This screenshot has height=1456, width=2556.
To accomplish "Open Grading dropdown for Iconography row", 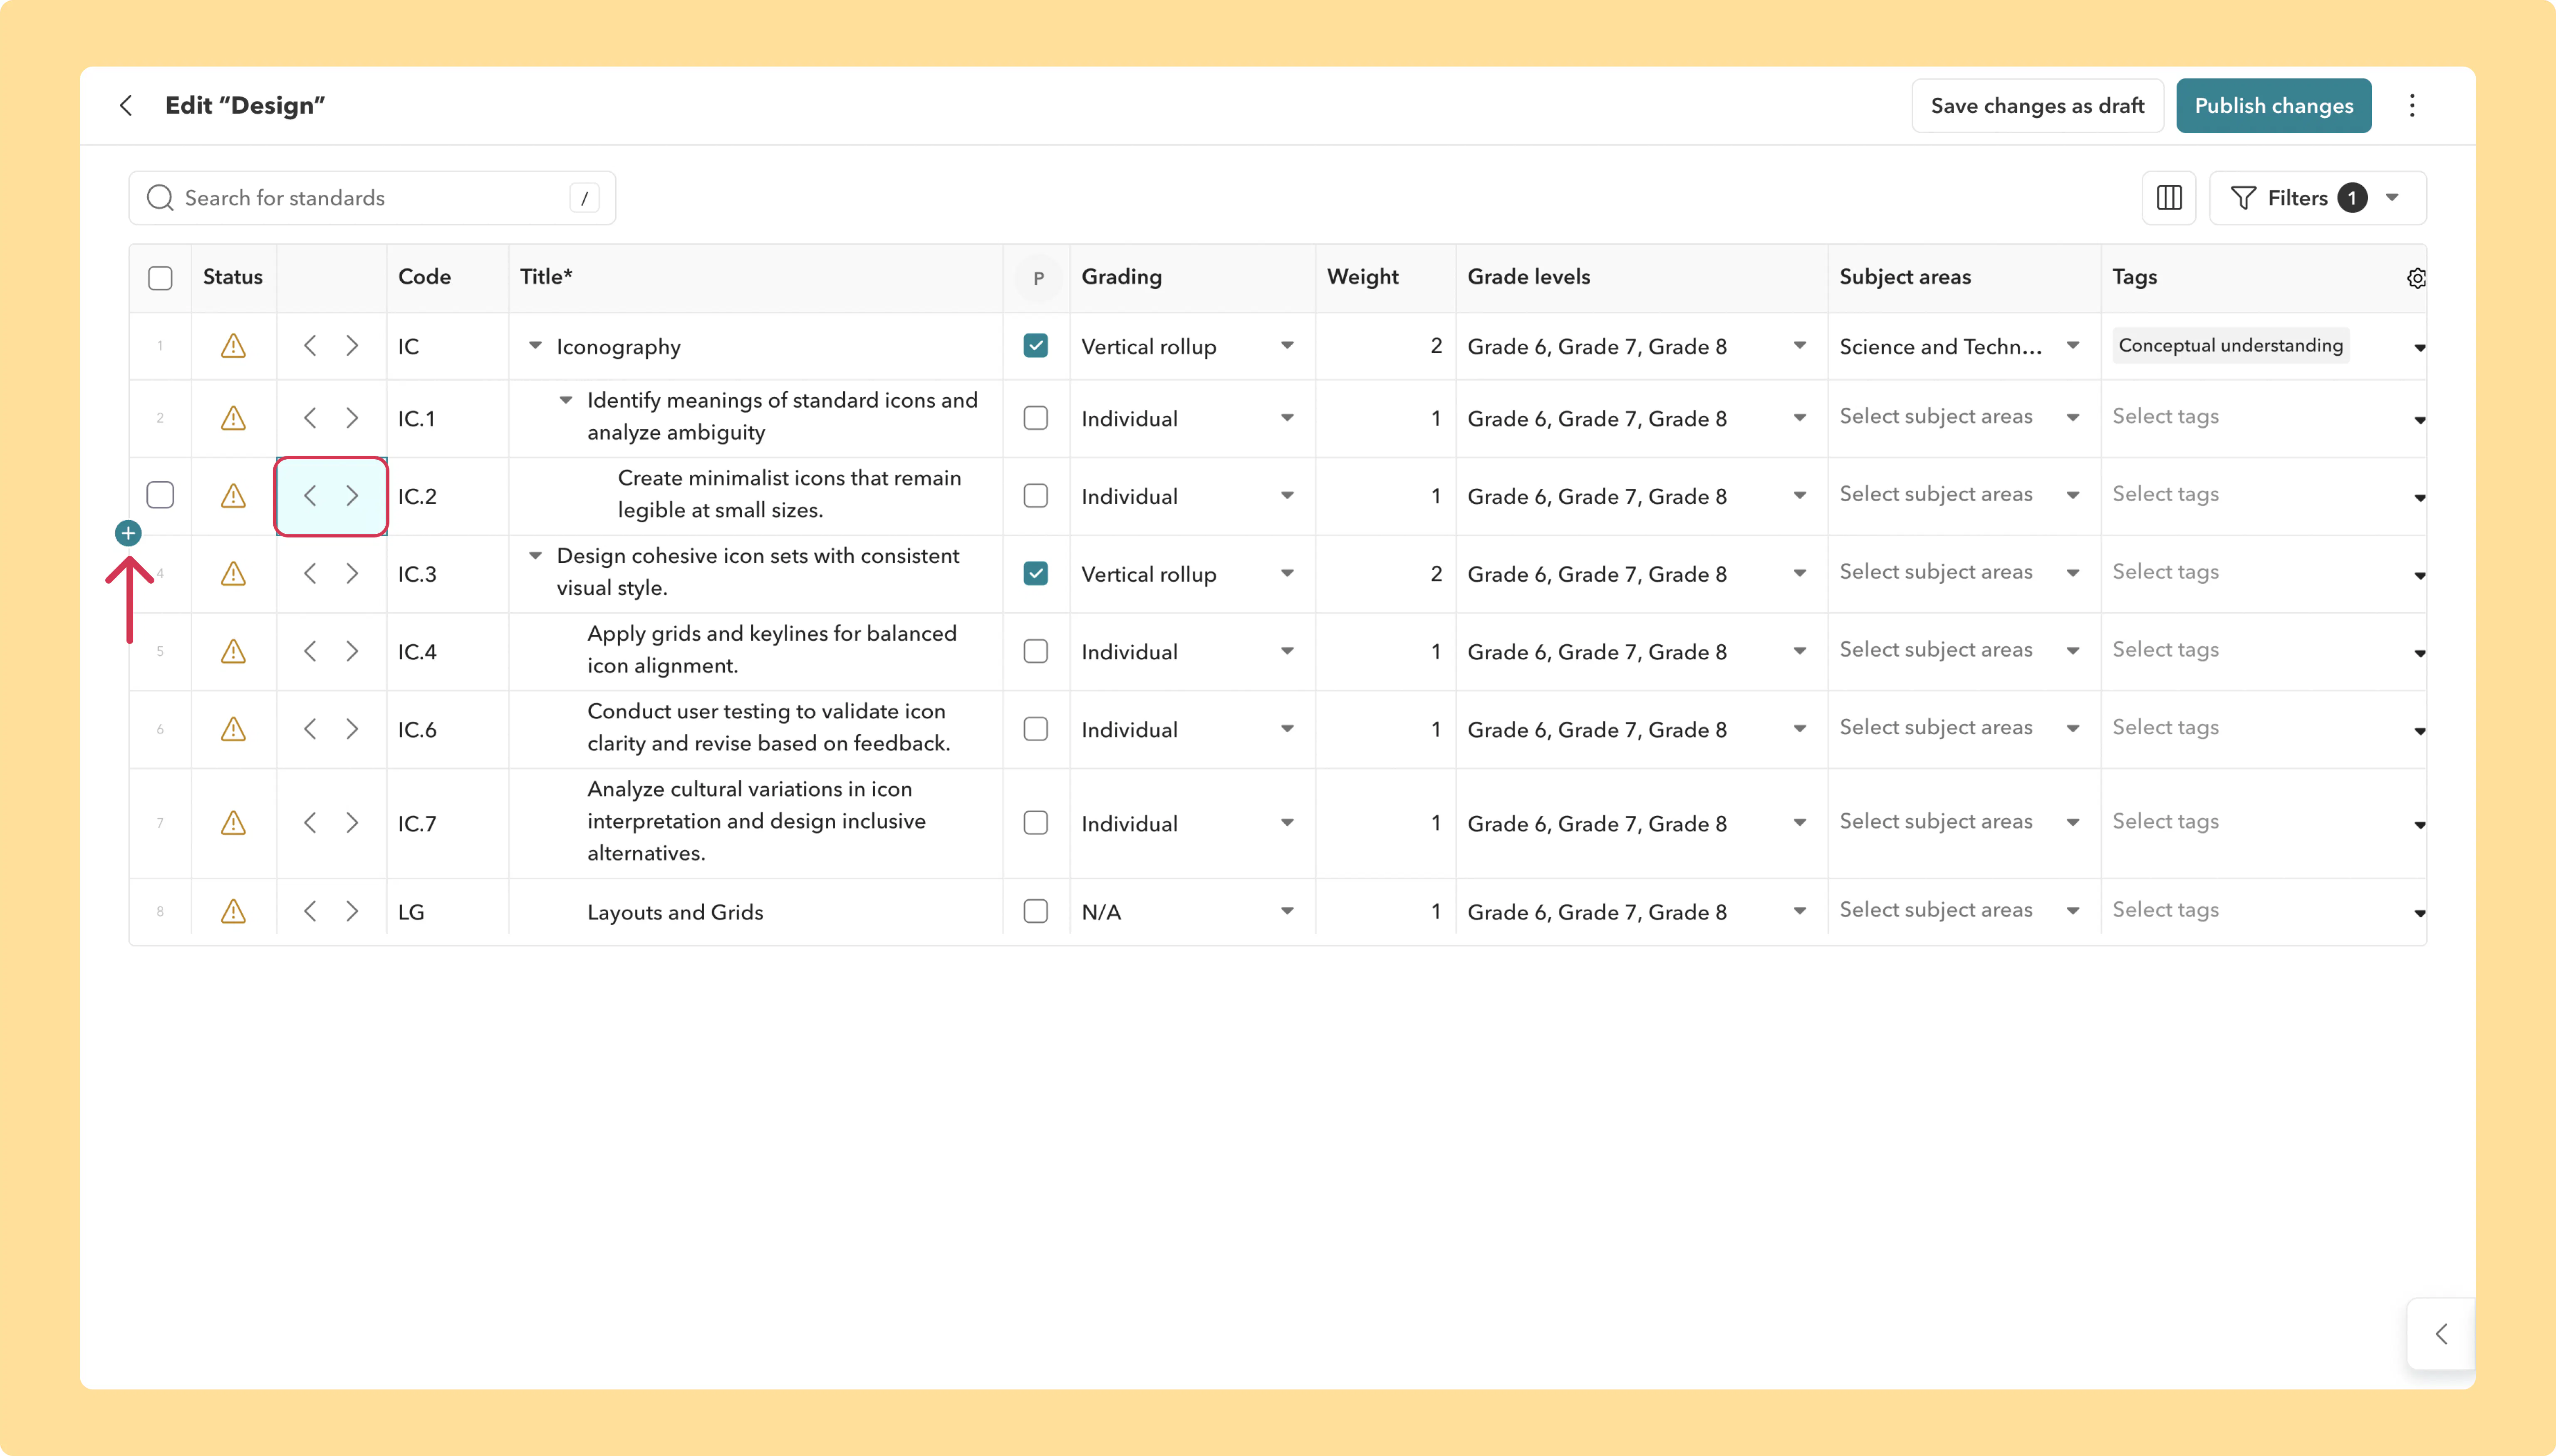I will pos(1287,346).
